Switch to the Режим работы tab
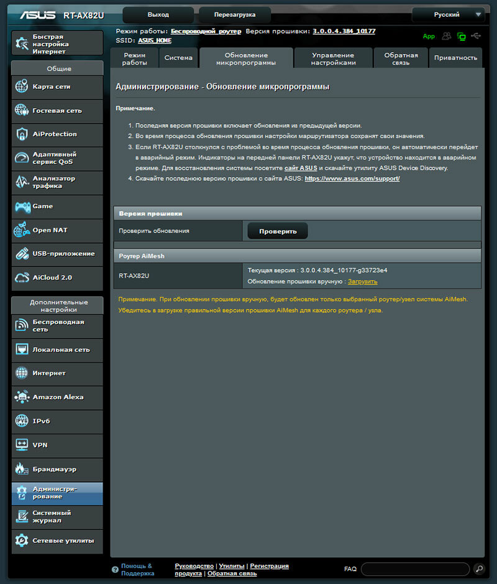The height and width of the screenshot is (584, 497). [134, 58]
